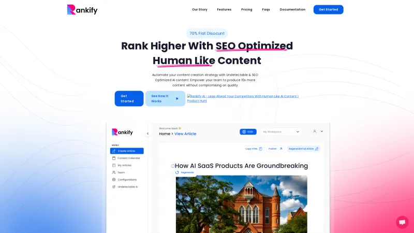Open the Pricing section
Screen dimensions: 414x233
pyautogui.click(x=247, y=9)
